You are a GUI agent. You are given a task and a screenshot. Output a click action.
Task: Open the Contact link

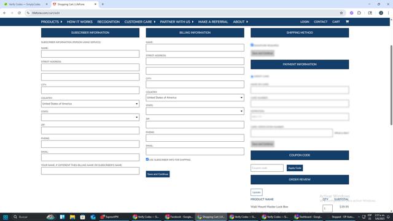pyautogui.click(x=321, y=22)
